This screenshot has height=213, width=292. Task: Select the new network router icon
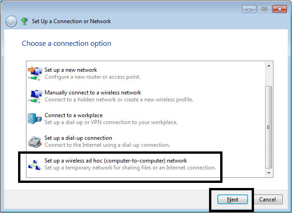35,73
